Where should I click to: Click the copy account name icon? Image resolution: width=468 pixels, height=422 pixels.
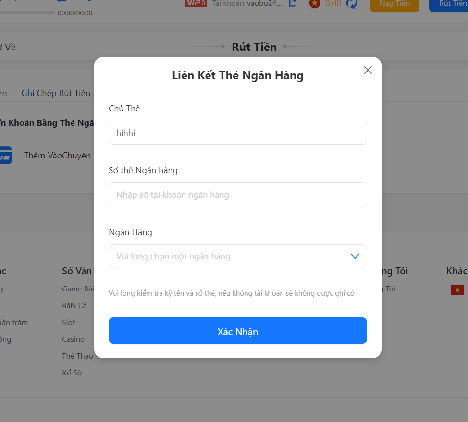pos(293,4)
